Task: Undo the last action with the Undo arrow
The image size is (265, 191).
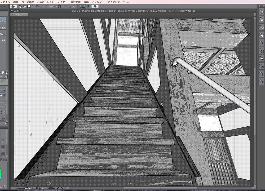Action: pyautogui.click(x=37, y=6)
